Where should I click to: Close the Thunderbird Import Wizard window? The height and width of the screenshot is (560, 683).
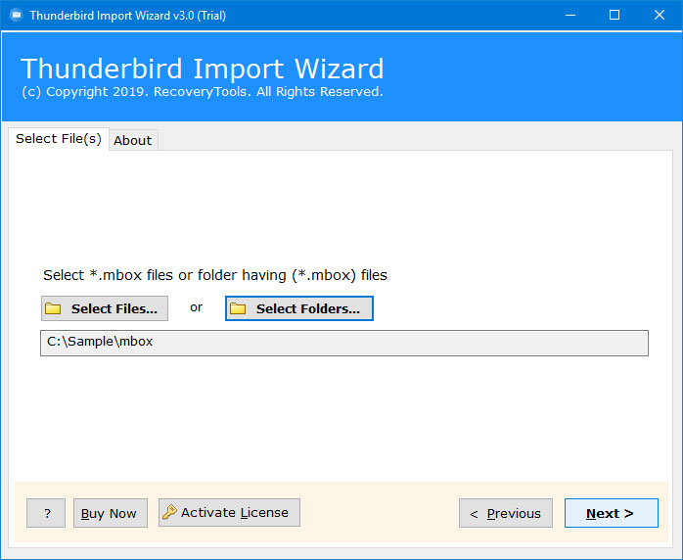(x=660, y=16)
